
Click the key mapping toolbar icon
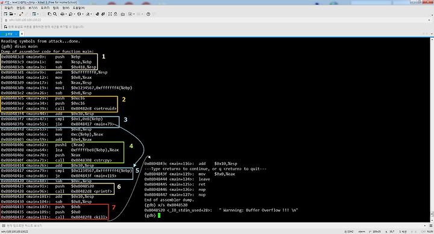[x=122, y=14]
